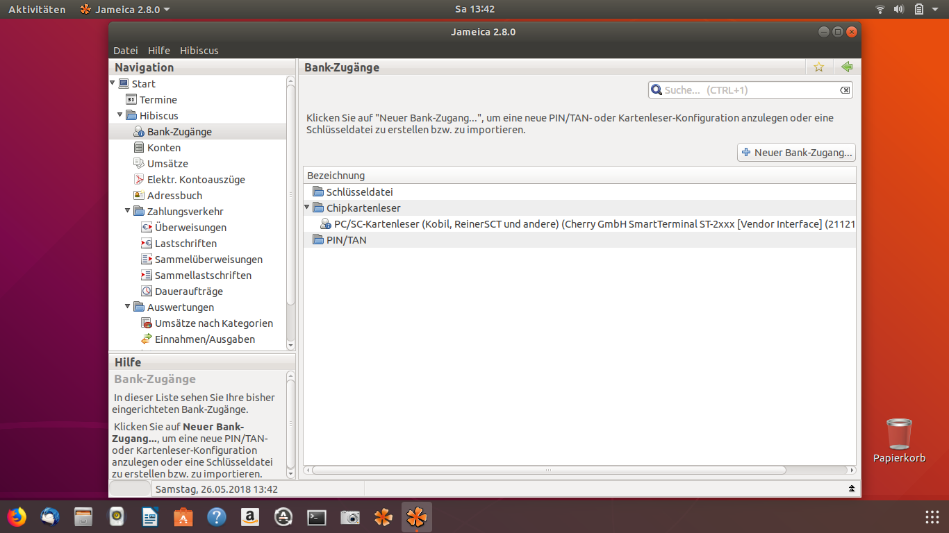Viewport: 949px width, 533px height.
Task: Click the volume icon in top bar
Action: 898,10
